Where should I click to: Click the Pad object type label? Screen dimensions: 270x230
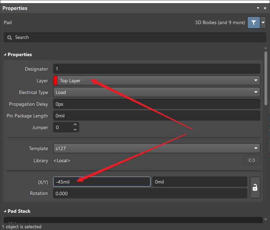pos(8,22)
